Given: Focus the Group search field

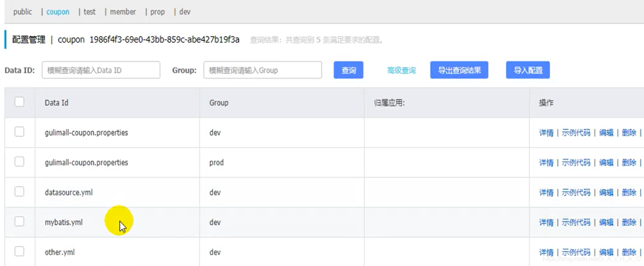Looking at the screenshot, I should point(263,70).
